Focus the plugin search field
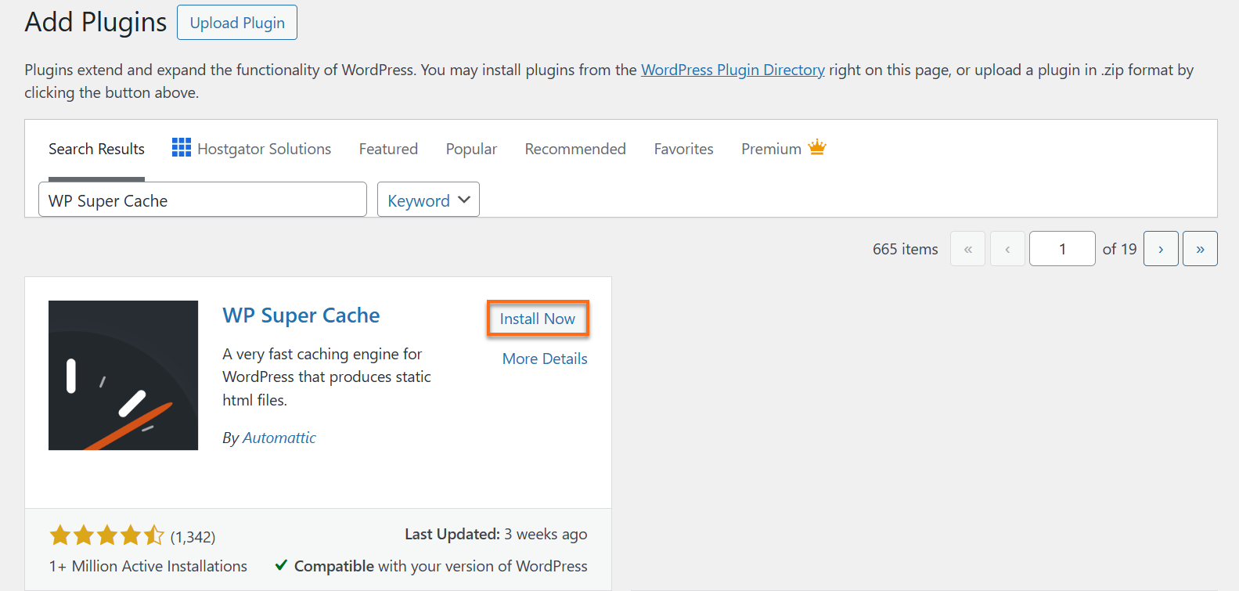This screenshot has height=591, width=1239. 203,200
